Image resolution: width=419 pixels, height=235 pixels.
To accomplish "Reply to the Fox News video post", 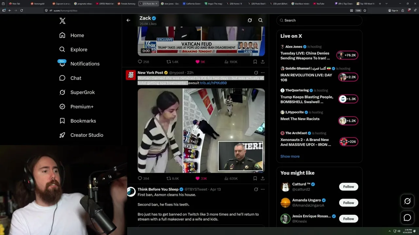I will click(x=143, y=62).
